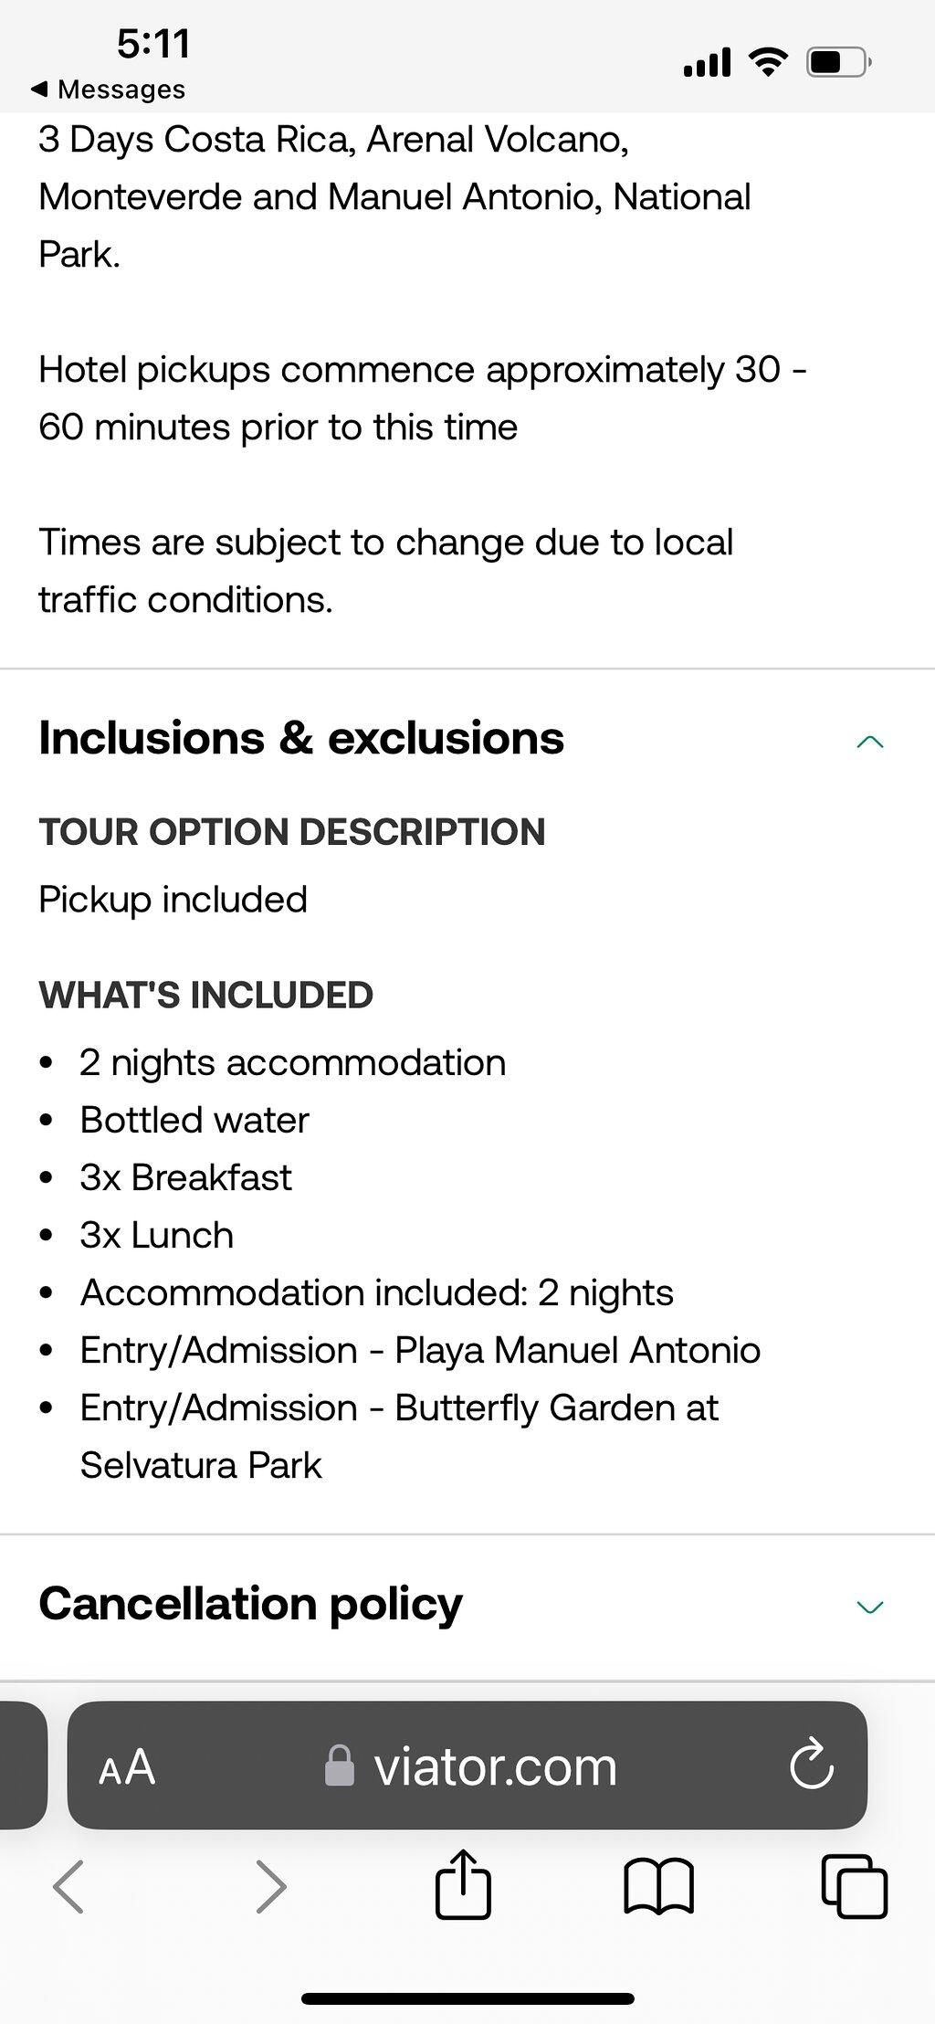Tap the Inclusions & exclusions heading
The image size is (935, 2024).
pos(301,738)
